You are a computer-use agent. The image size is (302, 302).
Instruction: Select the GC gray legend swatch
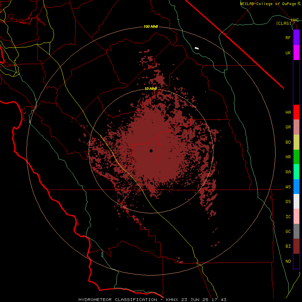tap(296, 231)
